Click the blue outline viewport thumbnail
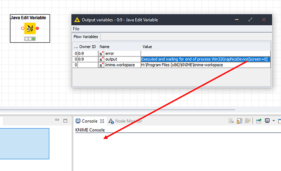Viewport: 281px width, 171px height. pyautogui.click(x=24, y=144)
